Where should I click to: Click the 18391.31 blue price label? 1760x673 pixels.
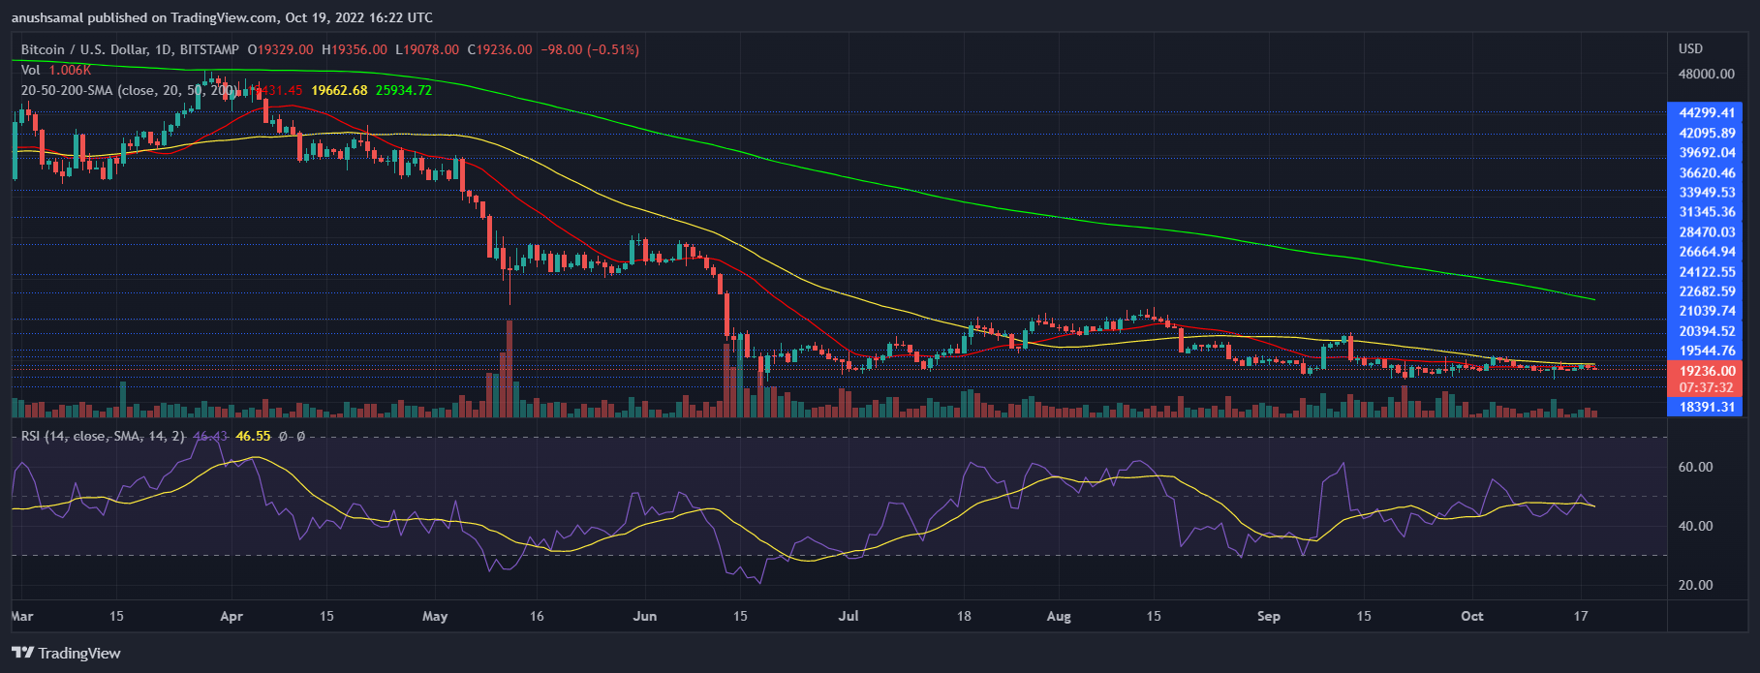point(1707,408)
